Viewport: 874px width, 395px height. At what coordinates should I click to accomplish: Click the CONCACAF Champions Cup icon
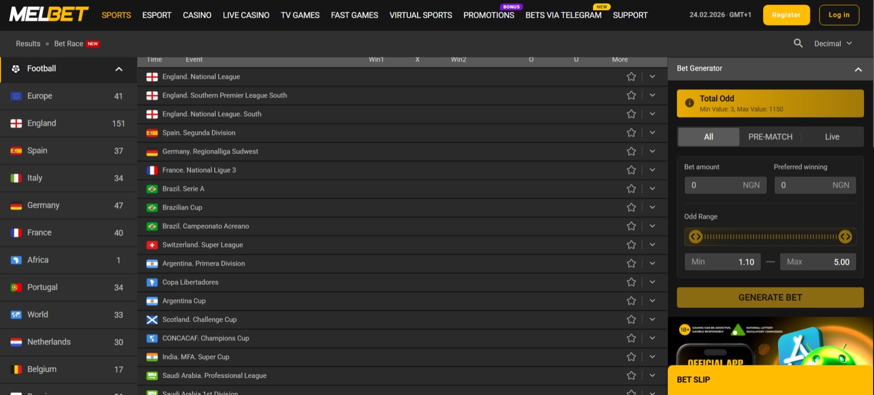coord(152,338)
